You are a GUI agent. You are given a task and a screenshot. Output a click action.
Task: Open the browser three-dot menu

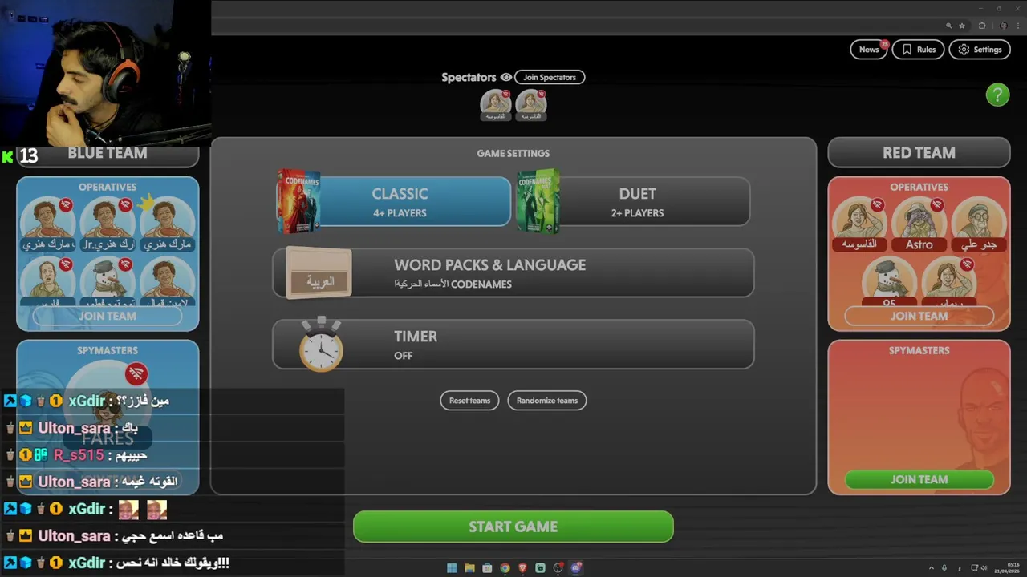tap(1017, 26)
